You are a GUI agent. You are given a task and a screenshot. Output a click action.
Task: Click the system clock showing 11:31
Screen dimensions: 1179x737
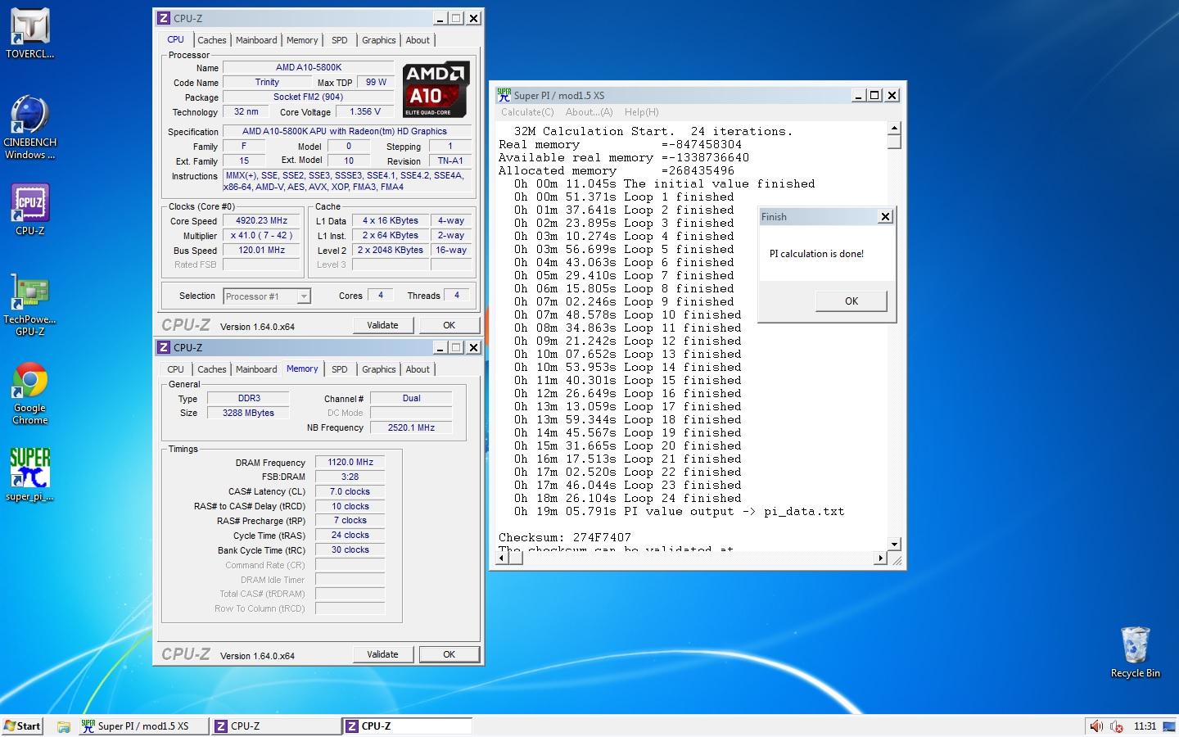(1145, 726)
